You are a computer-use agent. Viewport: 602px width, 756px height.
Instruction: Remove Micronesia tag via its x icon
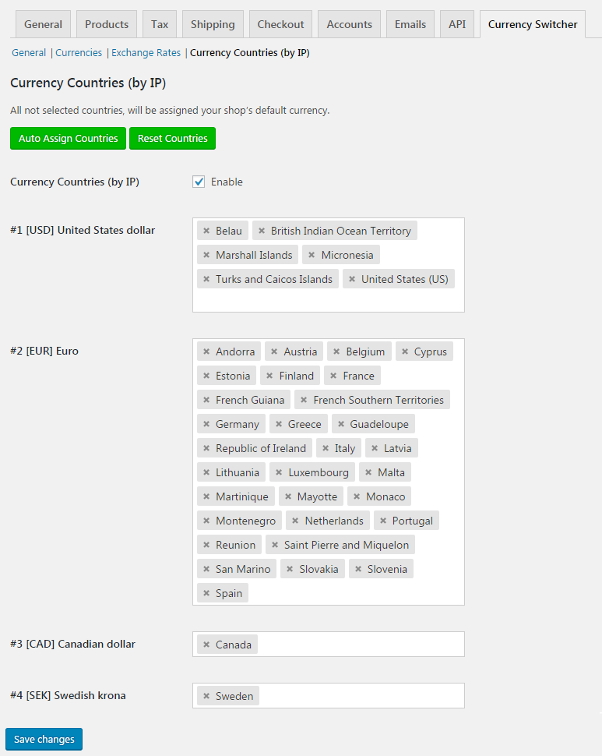pyautogui.click(x=312, y=255)
